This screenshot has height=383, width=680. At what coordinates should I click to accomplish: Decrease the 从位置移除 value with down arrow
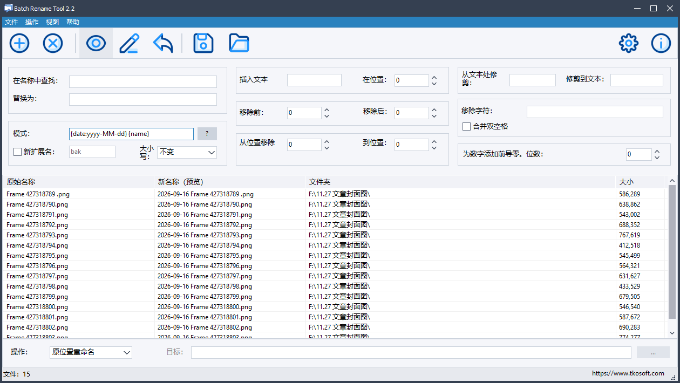[327, 148]
